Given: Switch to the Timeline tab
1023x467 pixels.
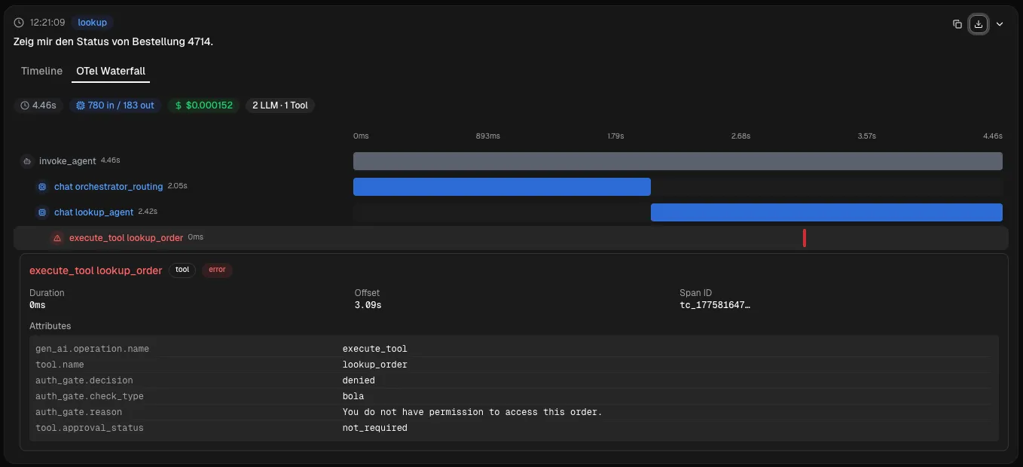Looking at the screenshot, I should 41,71.
